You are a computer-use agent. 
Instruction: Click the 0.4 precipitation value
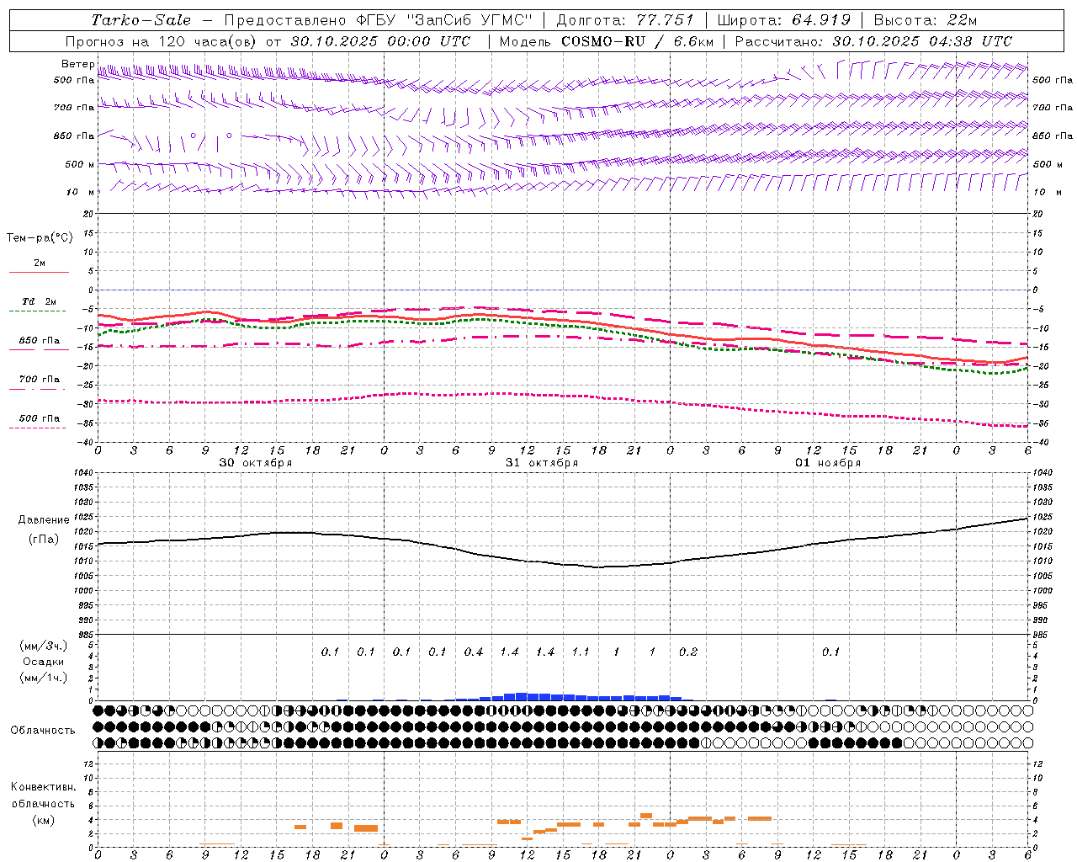474,652
